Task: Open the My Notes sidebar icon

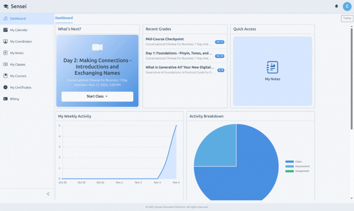Action: point(6,53)
